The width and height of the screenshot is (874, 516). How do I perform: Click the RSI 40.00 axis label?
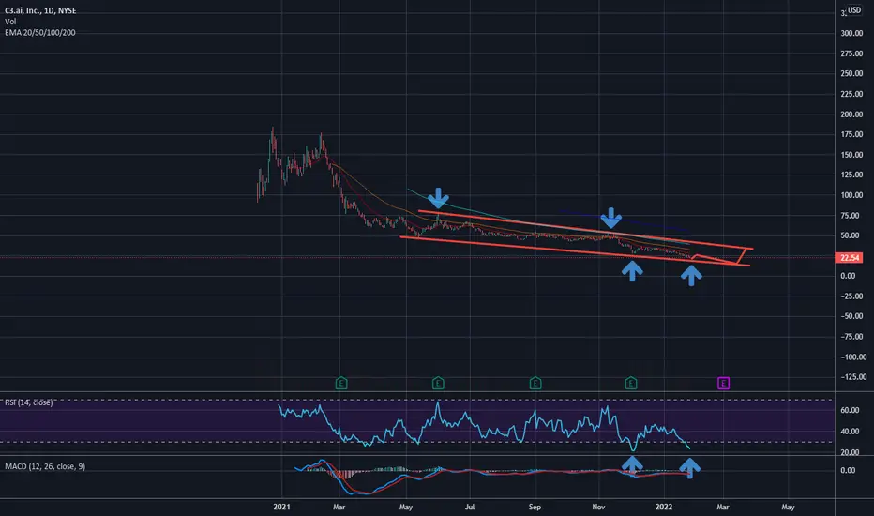[850, 432]
